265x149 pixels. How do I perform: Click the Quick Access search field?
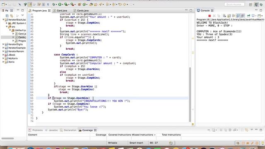pos(234,5)
